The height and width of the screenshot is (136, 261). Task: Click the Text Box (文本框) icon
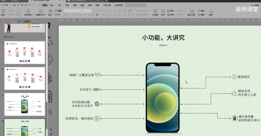155,11
